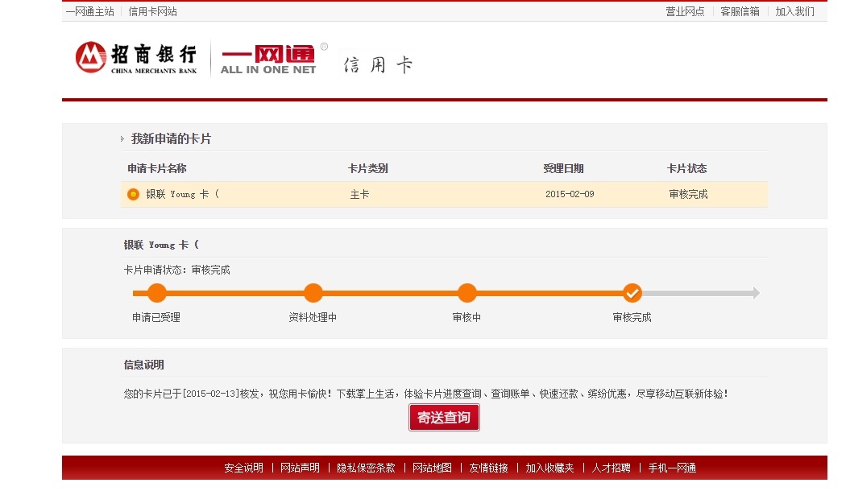Click the 申请已受理 progress node

click(x=156, y=292)
